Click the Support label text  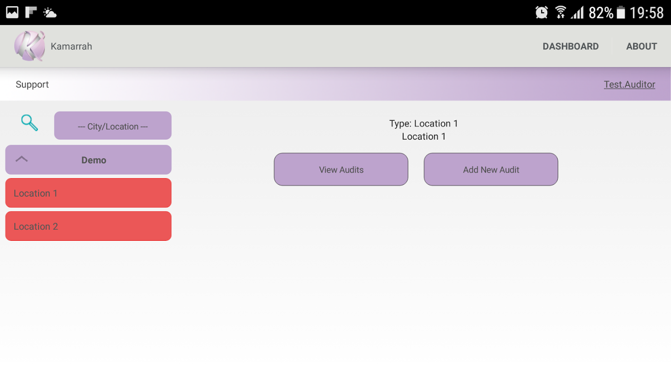(32, 84)
